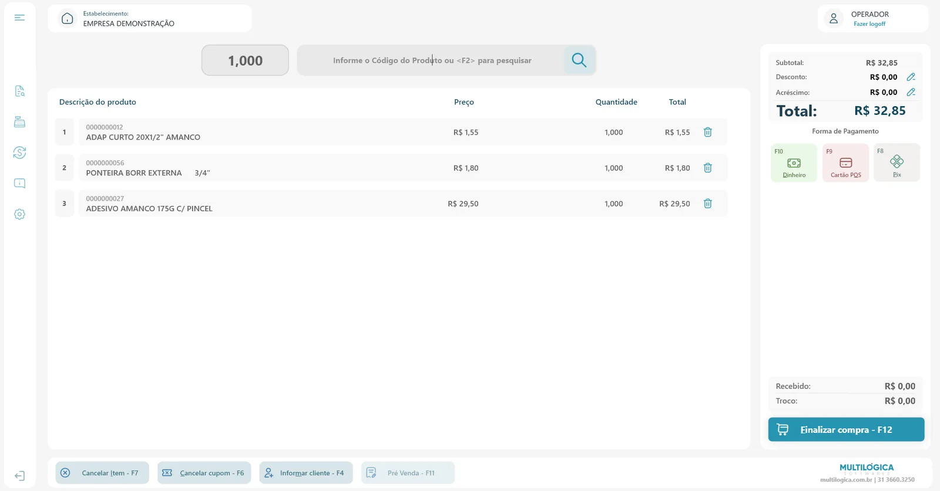
Task: Select Cartão POS payment method (F9)
Action: (x=845, y=162)
